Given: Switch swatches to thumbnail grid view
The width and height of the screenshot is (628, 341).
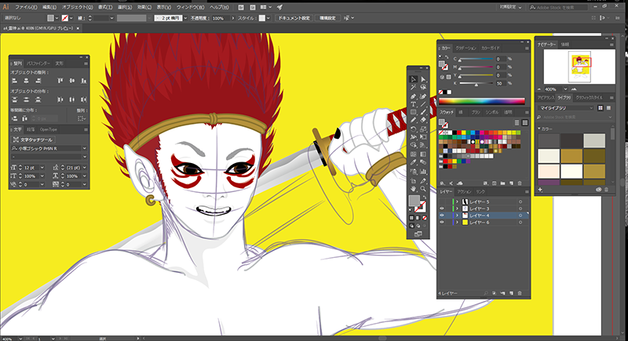Looking at the screenshot, I should coord(525,123).
